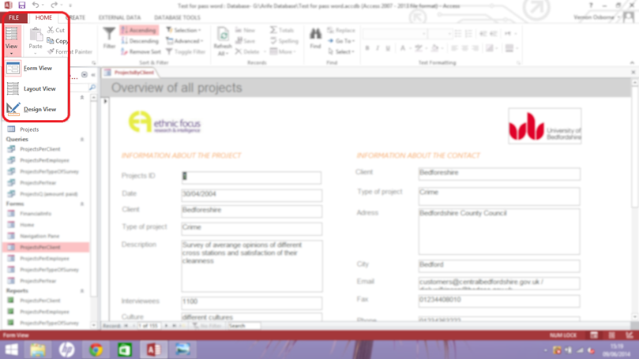The width and height of the screenshot is (639, 359).
Task: Toggle Underline text formatting
Action: 388,48
